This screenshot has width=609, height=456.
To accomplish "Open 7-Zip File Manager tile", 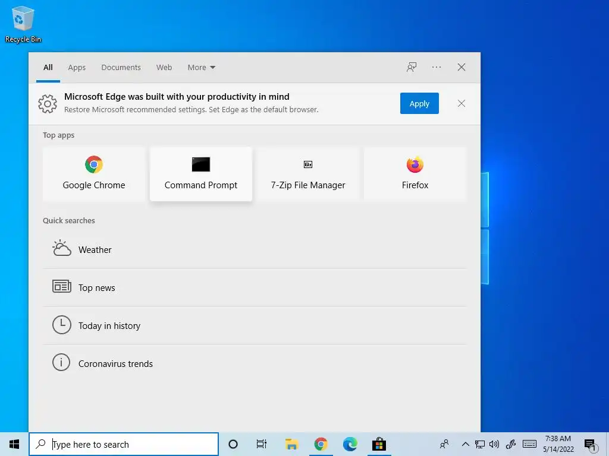I will point(308,174).
